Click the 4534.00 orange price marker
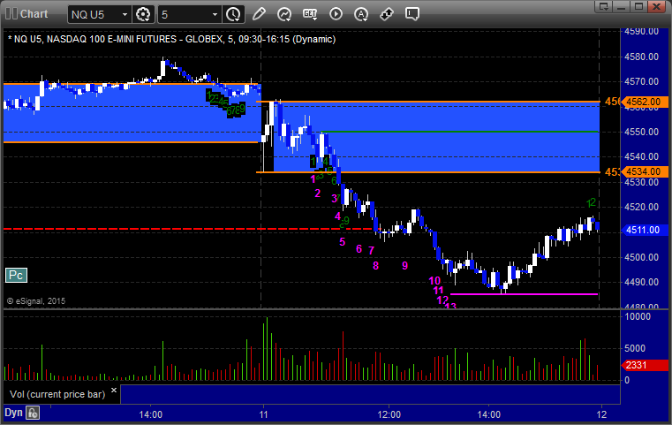 pos(644,172)
